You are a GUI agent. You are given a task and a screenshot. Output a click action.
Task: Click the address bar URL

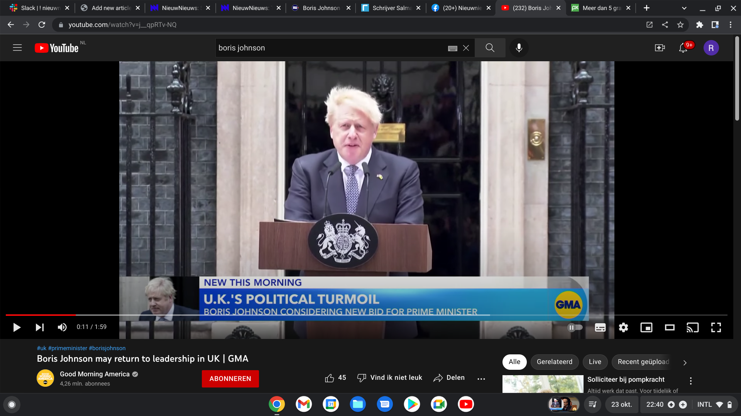[122, 25]
